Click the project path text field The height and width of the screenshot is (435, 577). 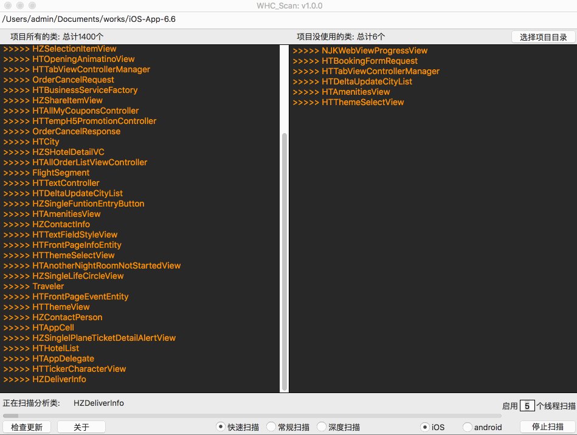click(x=288, y=19)
